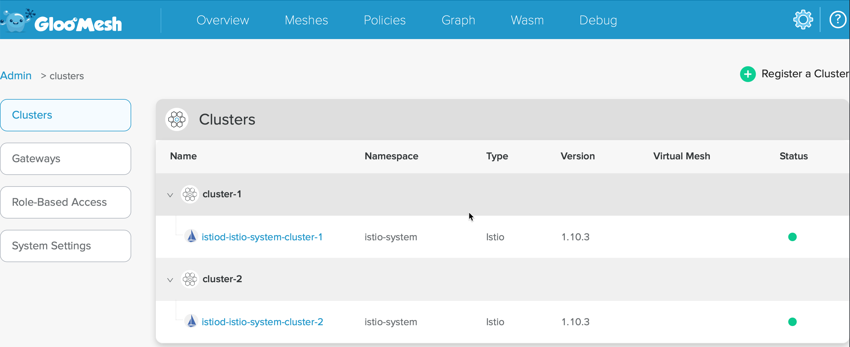The height and width of the screenshot is (347, 850).
Task: Click version 1.10.3 for cluster-2
Action: click(x=575, y=322)
